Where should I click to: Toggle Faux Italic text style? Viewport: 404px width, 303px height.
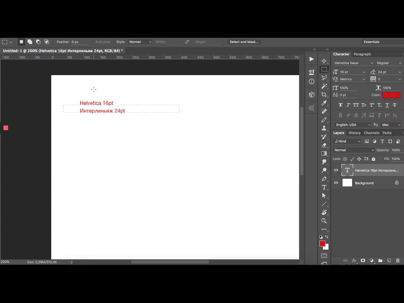click(348, 105)
